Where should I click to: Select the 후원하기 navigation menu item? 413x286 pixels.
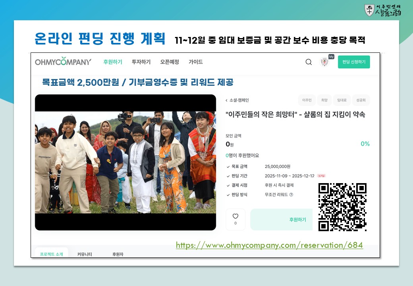(x=113, y=62)
